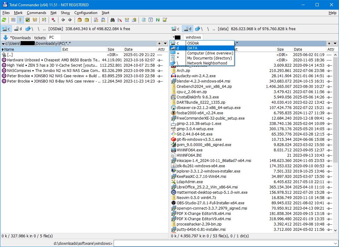Click the Pack files toolbar icon
This screenshot has width=339, height=247.
79,20
